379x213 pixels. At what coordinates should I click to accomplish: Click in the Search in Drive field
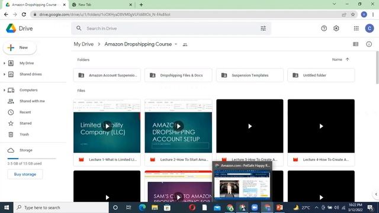pos(171,28)
